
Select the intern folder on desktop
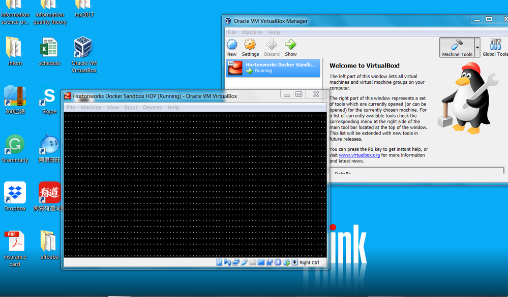(15, 52)
